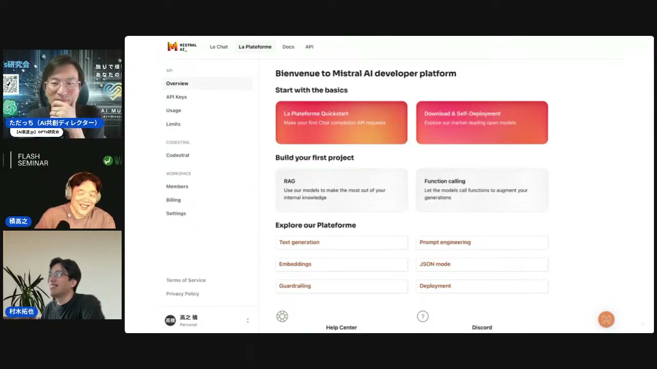Open the Privacy Policy link
Screen dimensions: 657x369
183,294
